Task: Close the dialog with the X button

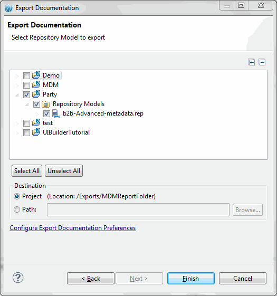Action: pos(261,5)
